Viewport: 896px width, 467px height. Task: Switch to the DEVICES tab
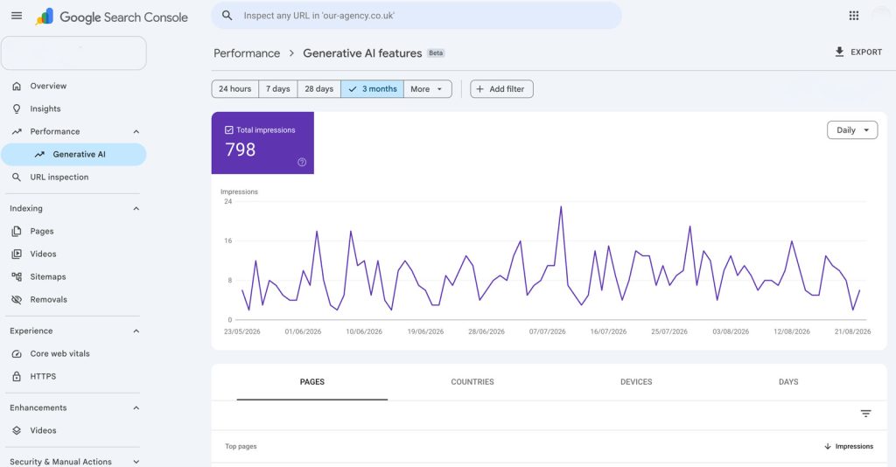(x=636, y=382)
